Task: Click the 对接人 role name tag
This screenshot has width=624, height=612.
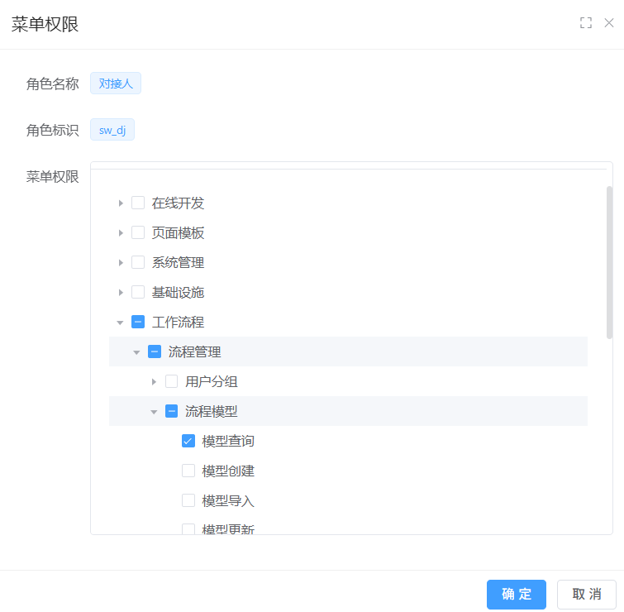Action: [x=116, y=83]
